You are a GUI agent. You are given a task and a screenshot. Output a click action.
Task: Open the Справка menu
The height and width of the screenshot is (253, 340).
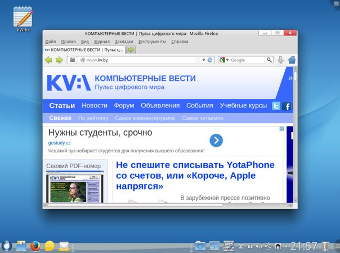(x=180, y=42)
